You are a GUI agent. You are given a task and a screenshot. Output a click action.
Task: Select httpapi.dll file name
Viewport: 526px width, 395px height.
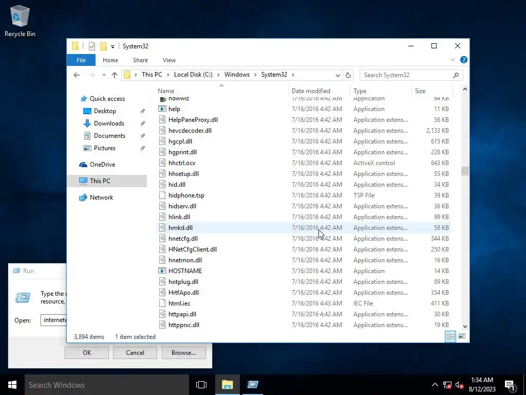(182, 314)
